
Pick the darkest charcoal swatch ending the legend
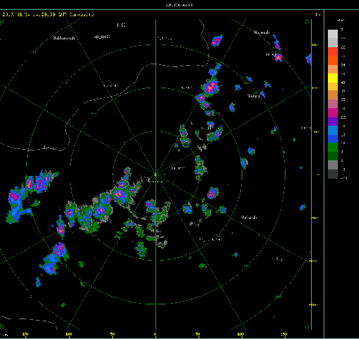pos(333,174)
